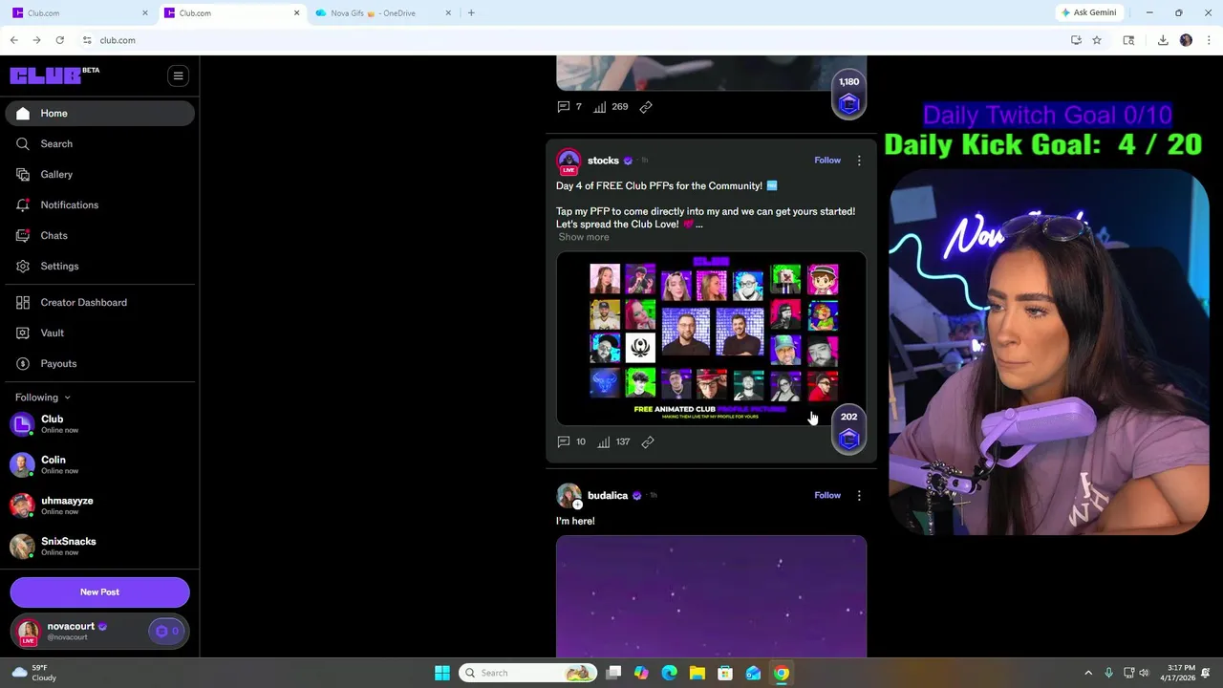Click 1,180 coin button on top post
1223x688 pixels.
848,96
